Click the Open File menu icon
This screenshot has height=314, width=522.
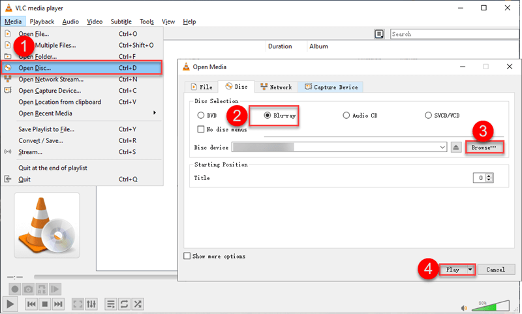click(x=8, y=34)
